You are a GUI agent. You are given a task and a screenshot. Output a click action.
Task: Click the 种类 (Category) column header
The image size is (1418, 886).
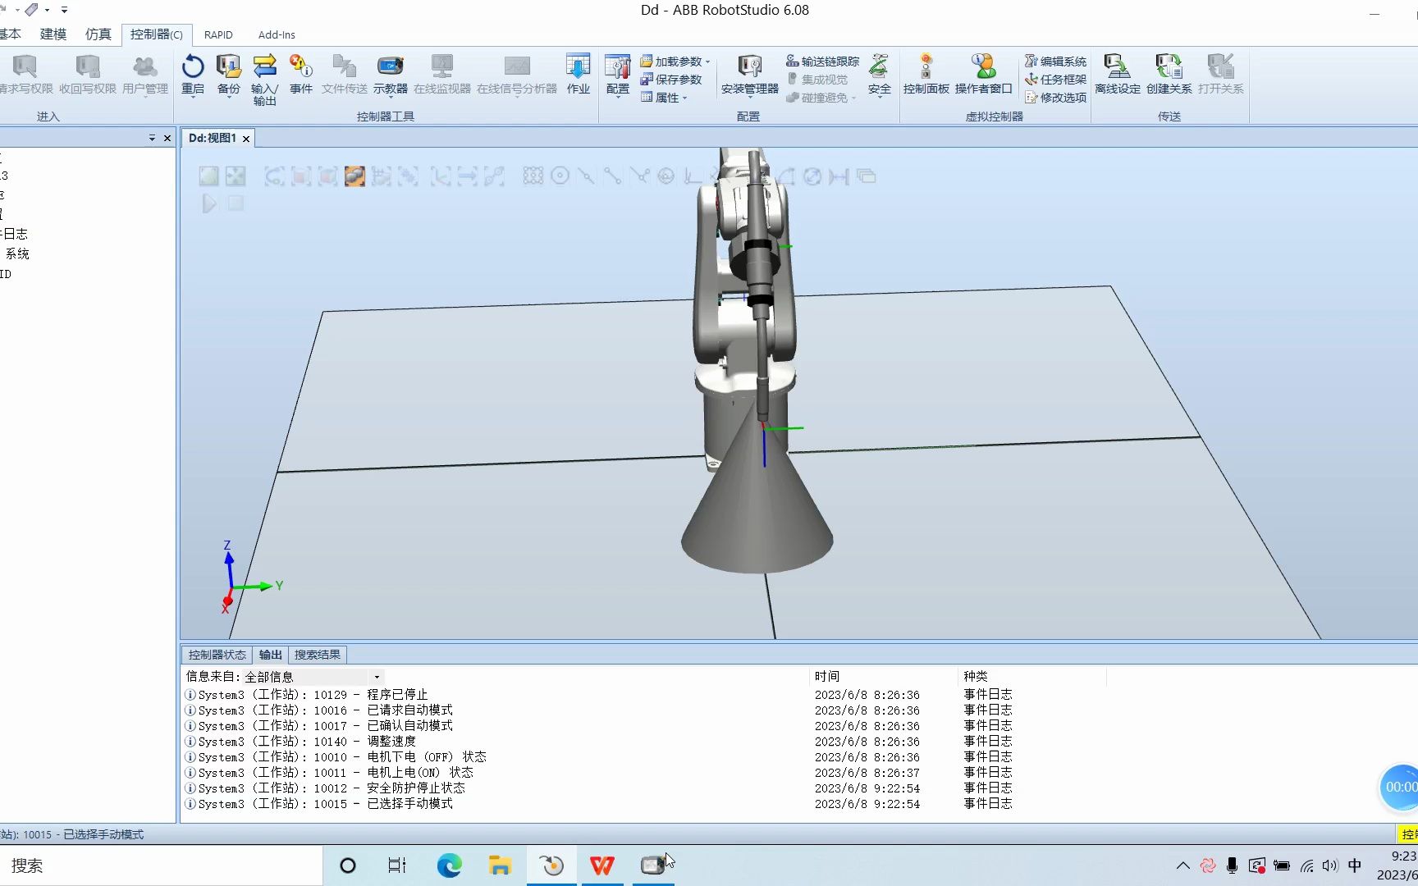tap(976, 676)
